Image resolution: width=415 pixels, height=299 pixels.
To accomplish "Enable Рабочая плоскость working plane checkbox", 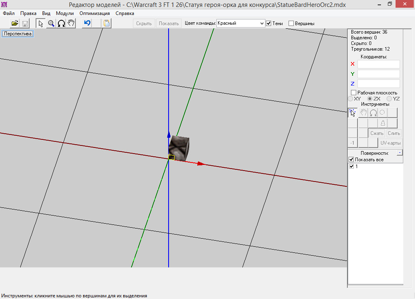I will pos(353,93).
